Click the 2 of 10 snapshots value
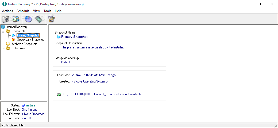278x128 pixels. [x=26, y=118]
